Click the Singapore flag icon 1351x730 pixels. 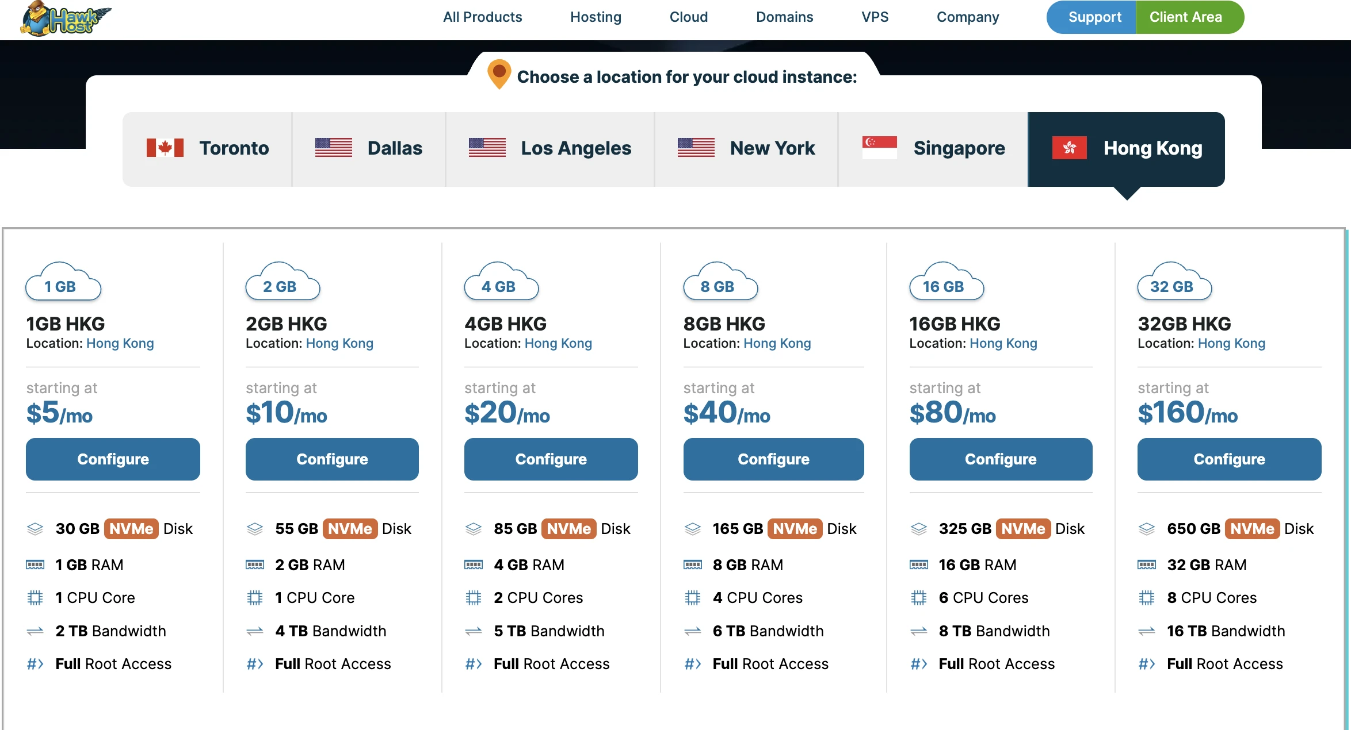(880, 148)
